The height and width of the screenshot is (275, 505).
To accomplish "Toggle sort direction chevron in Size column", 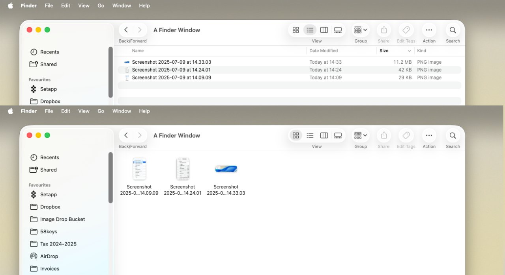I will point(409,51).
